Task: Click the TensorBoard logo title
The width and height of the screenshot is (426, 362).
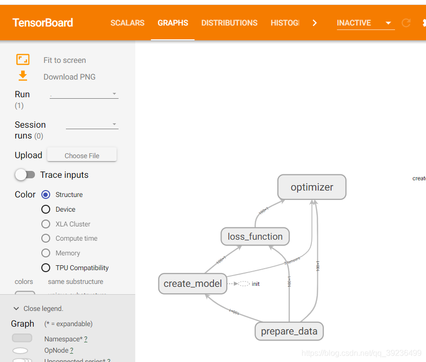Action: pyautogui.click(x=43, y=23)
